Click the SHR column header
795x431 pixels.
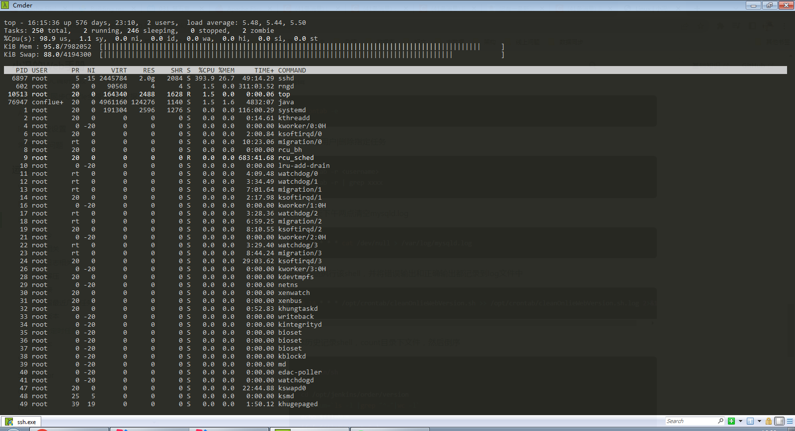pos(177,71)
